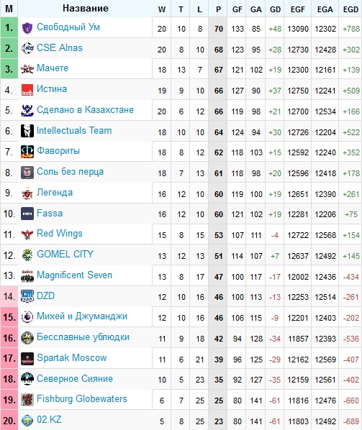
Task: Open the Сделано в Казахстане team link
Action: (85, 110)
